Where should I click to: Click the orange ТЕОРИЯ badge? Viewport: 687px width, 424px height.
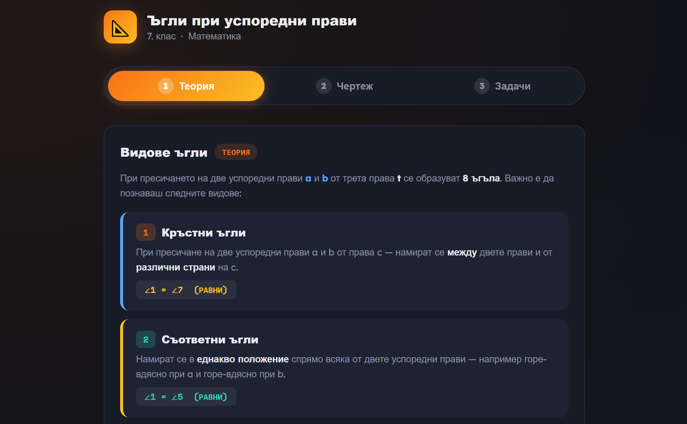(x=236, y=152)
